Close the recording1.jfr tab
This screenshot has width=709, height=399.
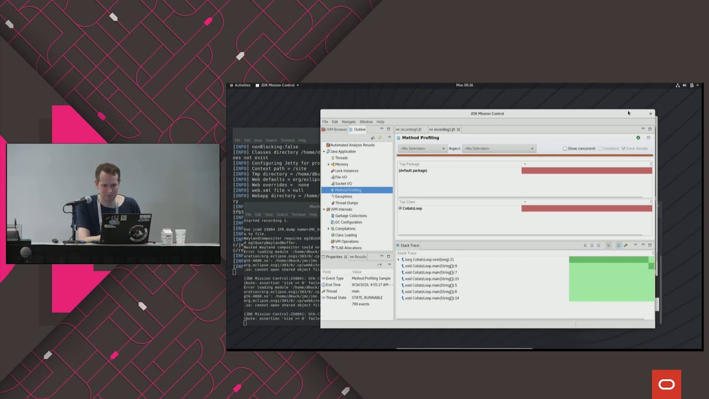[x=459, y=130]
